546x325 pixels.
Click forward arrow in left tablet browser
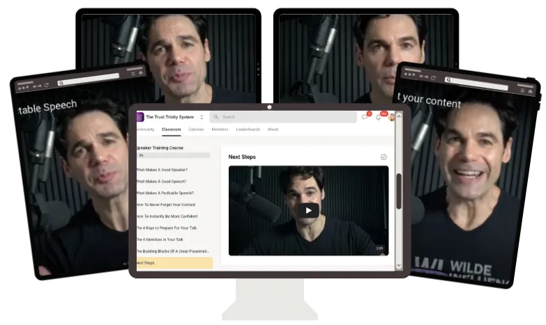click(40, 86)
